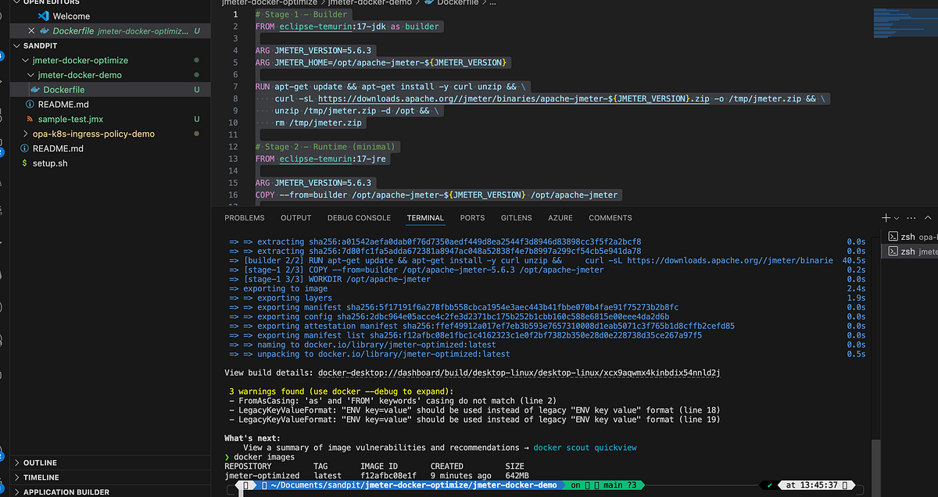Click the FromAsCasing warning line
Screen dimensions: 938x497
point(392,401)
